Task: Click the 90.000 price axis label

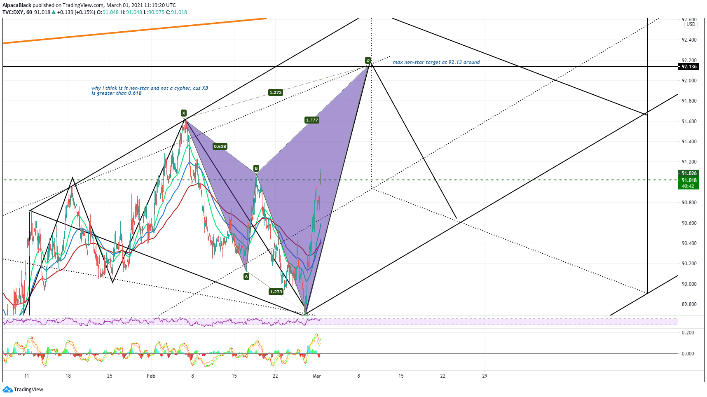Action: tap(689, 284)
